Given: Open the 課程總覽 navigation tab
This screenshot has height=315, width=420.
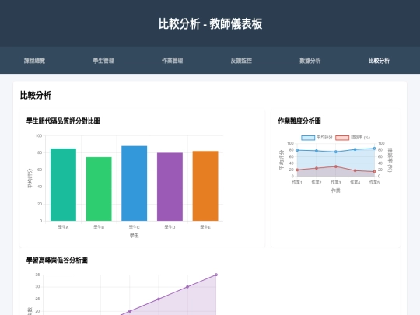Looking at the screenshot, I should tap(34, 61).
